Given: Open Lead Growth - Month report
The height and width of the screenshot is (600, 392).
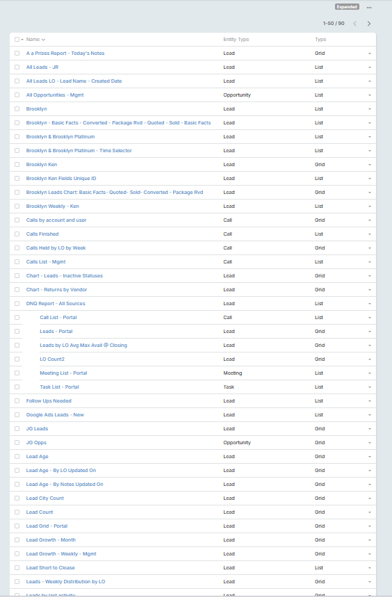Looking at the screenshot, I should pyautogui.click(x=51, y=540).
